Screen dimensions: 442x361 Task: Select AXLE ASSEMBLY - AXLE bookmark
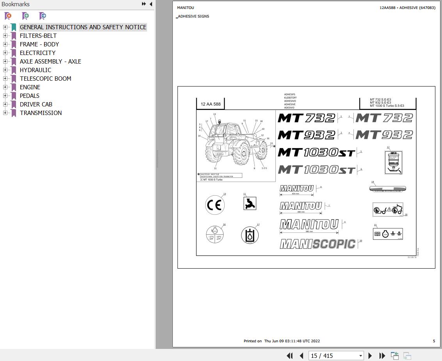(x=50, y=61)
